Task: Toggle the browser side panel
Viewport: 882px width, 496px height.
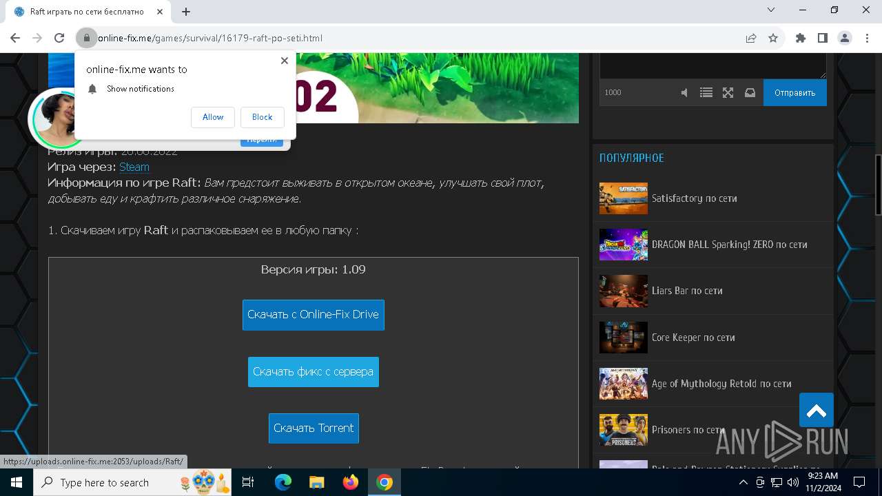Action: [823, 39]
